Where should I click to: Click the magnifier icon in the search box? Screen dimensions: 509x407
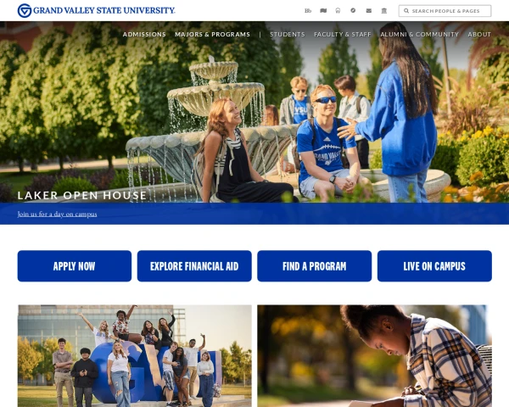(x=406, y=11)
